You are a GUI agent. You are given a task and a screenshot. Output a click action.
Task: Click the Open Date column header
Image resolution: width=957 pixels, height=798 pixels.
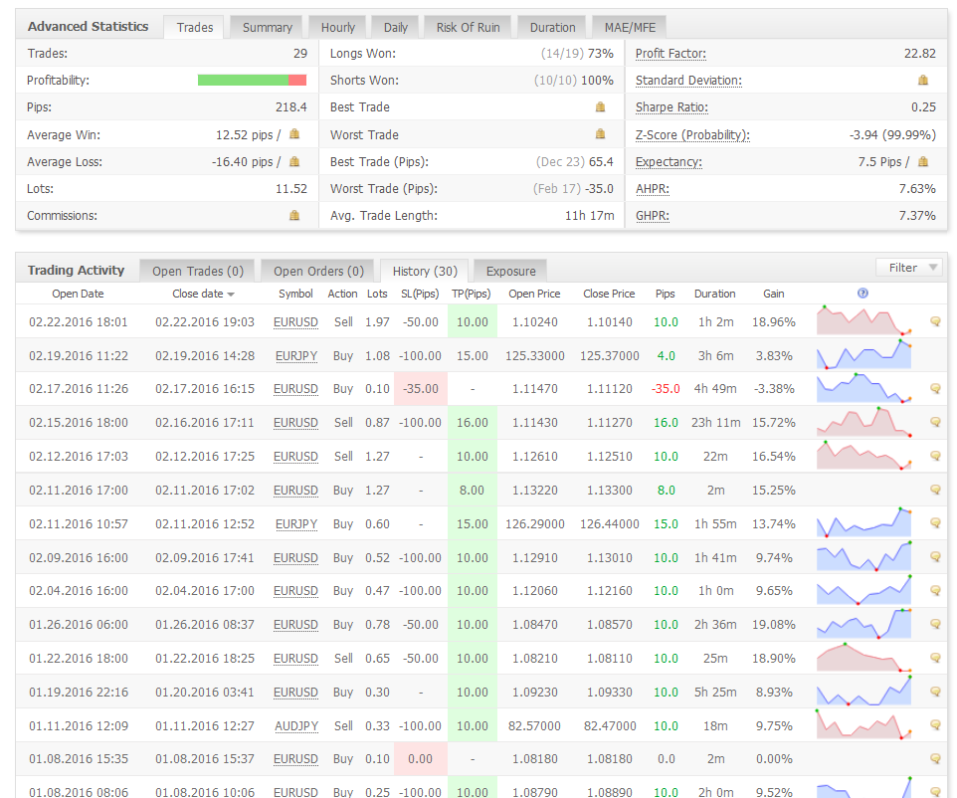click(78, 294)
